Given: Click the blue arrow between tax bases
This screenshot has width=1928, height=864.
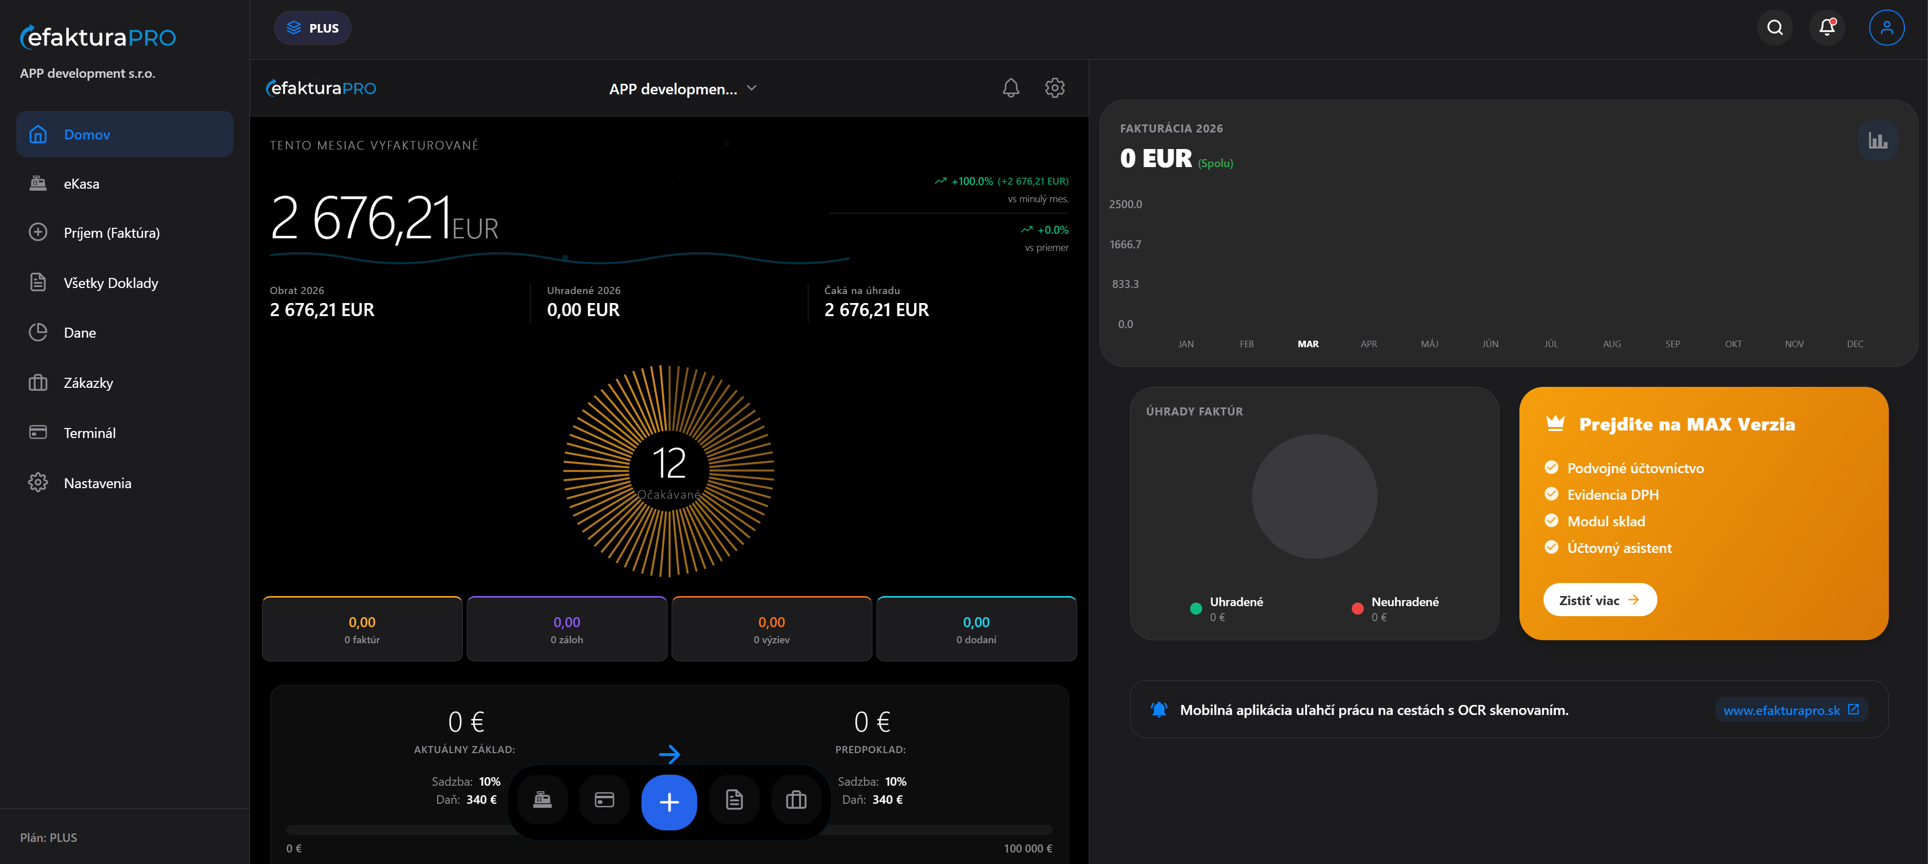Looking at the screenshot, I should coord(669,754).
